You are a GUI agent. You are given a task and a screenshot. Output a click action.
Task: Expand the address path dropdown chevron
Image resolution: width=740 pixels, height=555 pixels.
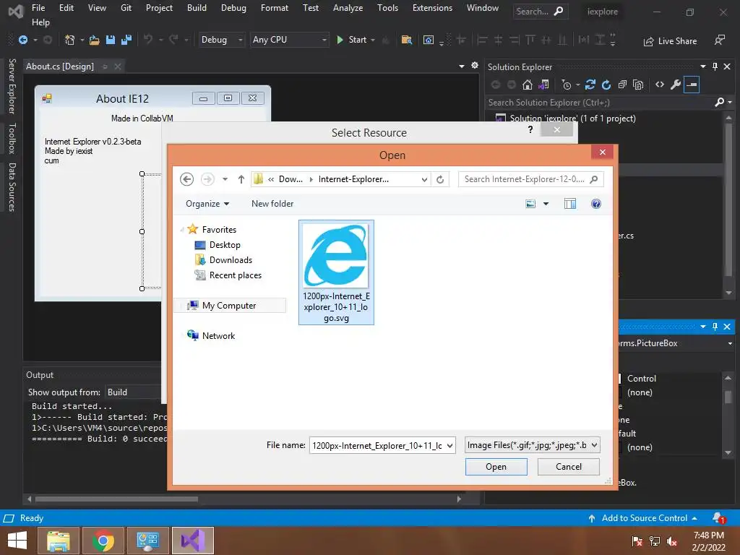(424, 179)
